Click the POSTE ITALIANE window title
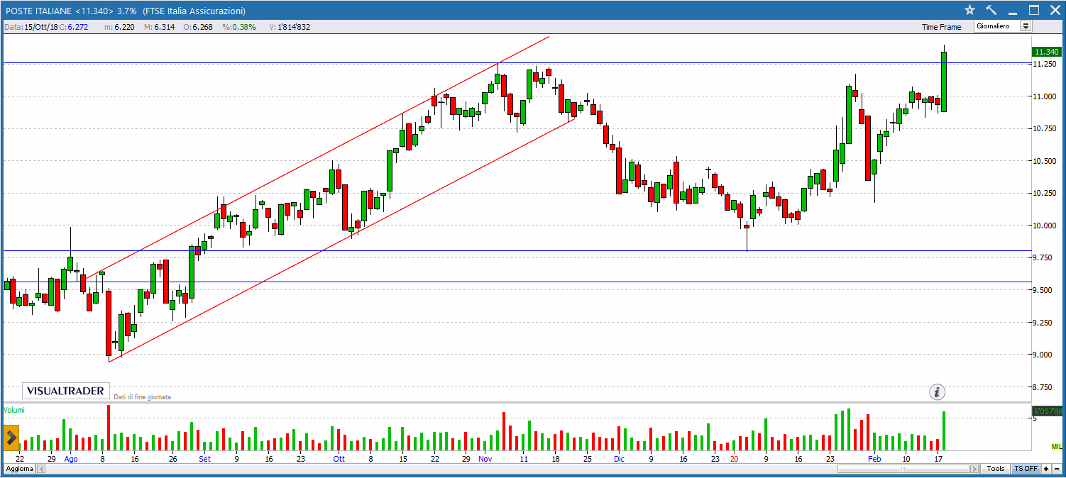The width and height of the screenshot is (1066, 478). (125, 11)
